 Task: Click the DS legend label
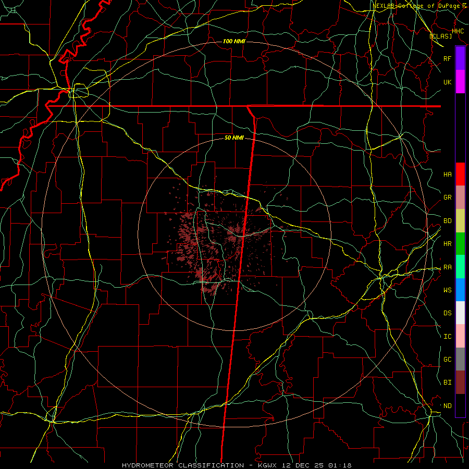pyautogui.click(x=447, y=313)
